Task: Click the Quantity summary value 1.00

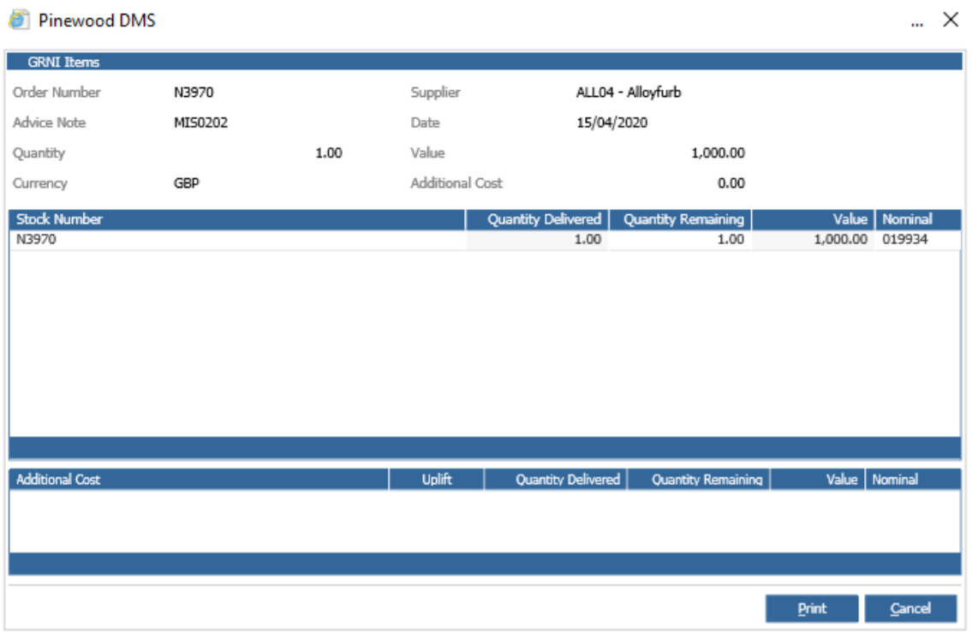Action: [329, 153]
